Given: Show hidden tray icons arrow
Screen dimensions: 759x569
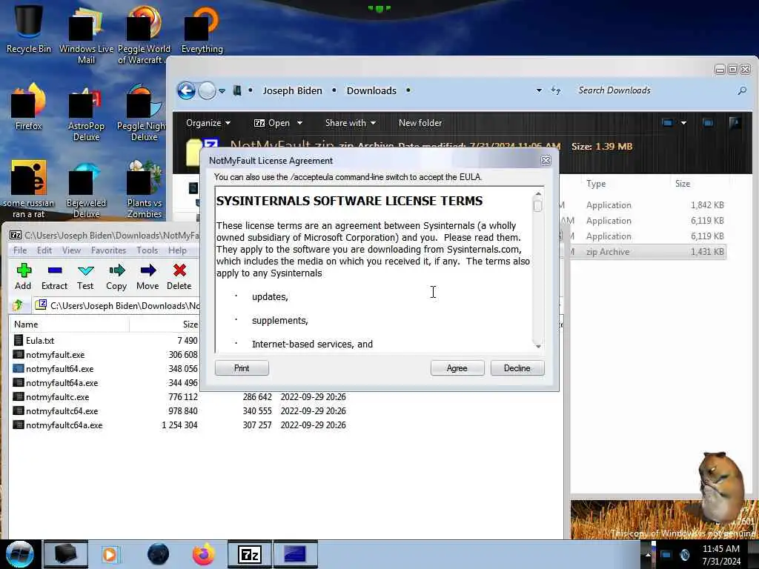Looking at the screenshot, I should click(x=648, y=554).
